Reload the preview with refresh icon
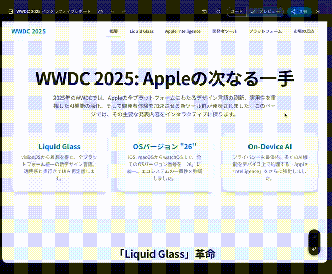332x274 pixels. pyautogui.click(x=218, y=12)
